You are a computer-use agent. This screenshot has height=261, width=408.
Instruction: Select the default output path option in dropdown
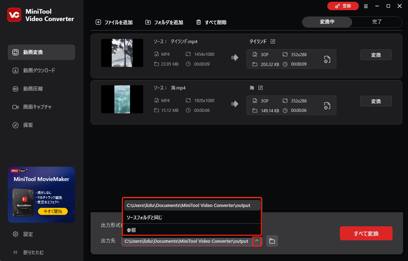coord(192,205)
